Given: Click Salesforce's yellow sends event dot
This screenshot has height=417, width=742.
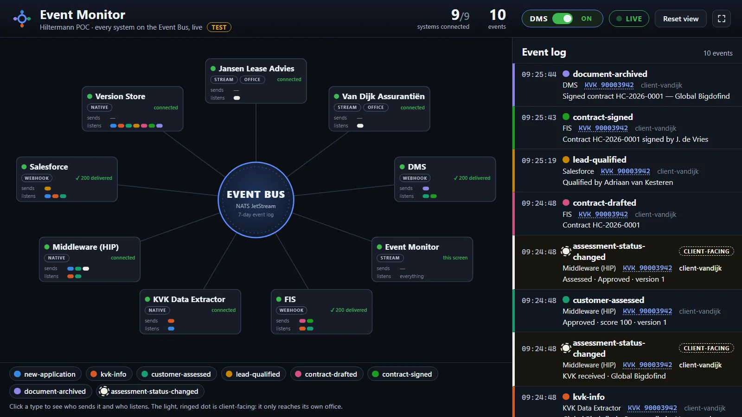Looking at the screenshot, I should [x=48, y=189].
